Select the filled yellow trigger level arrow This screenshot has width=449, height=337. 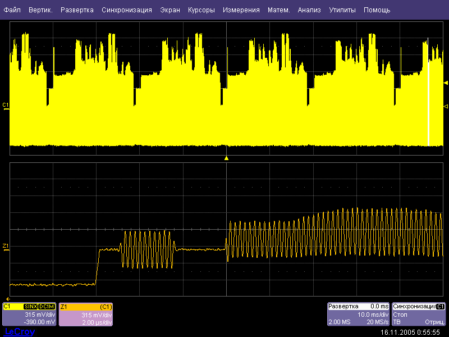tap(446, 83)
